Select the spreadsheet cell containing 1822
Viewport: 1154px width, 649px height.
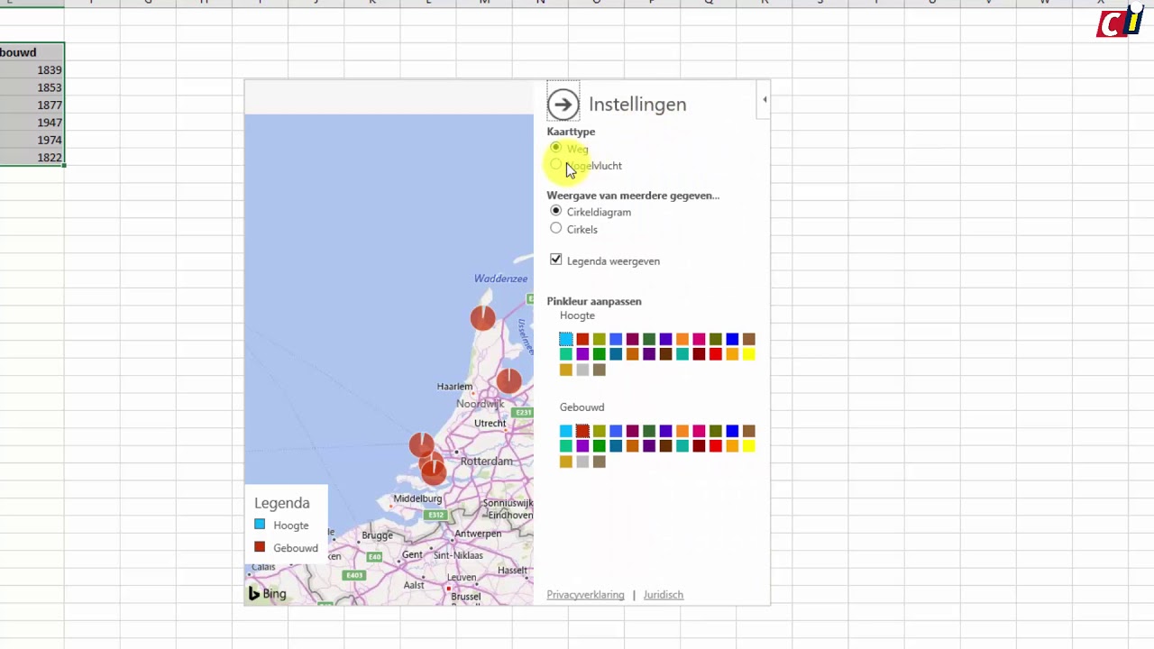(32, 158)
